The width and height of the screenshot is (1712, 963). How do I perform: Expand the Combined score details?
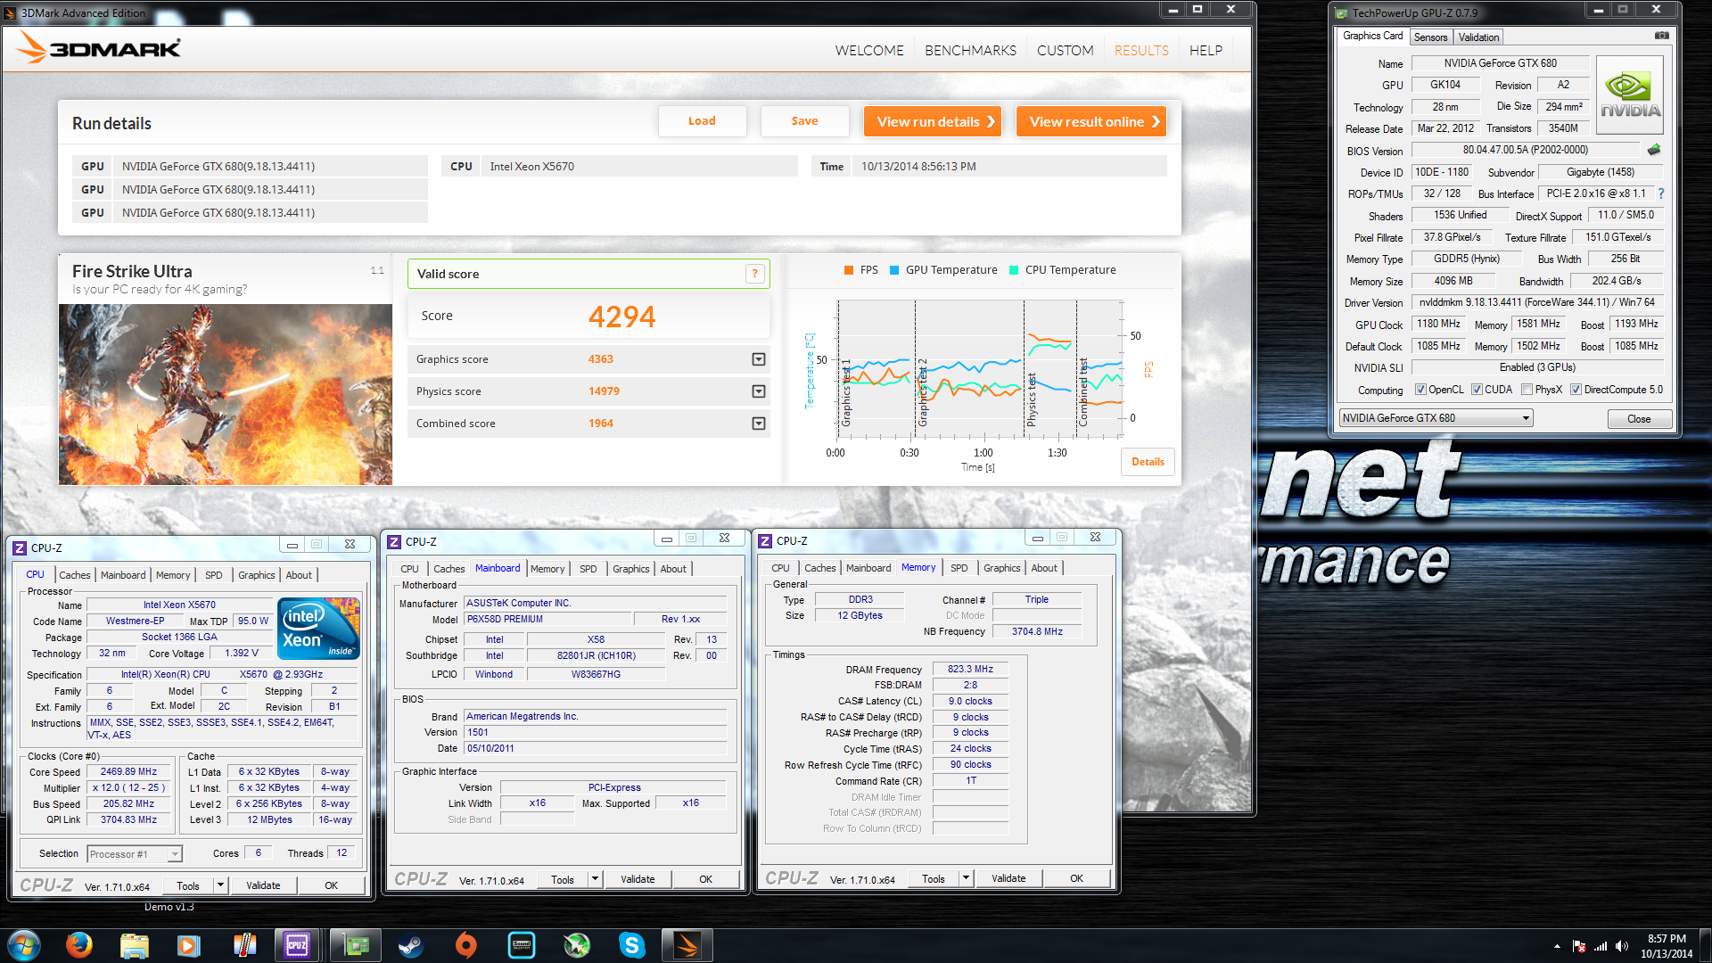[x=759, y=424]
